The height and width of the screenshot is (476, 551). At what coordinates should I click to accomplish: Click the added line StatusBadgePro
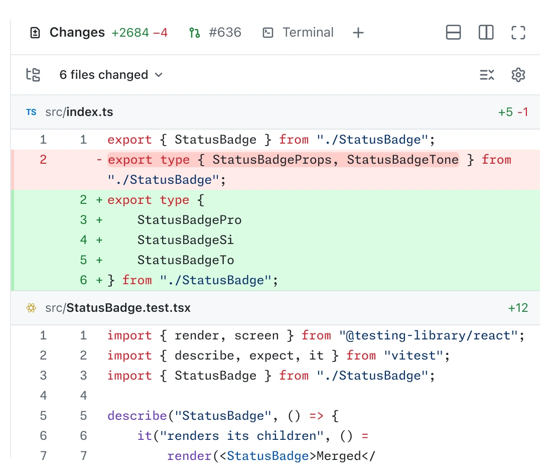tap(275, 220)
